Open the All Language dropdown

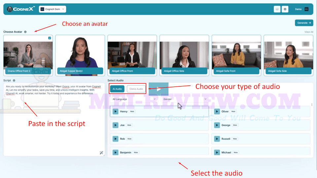(x=134, y=99)
